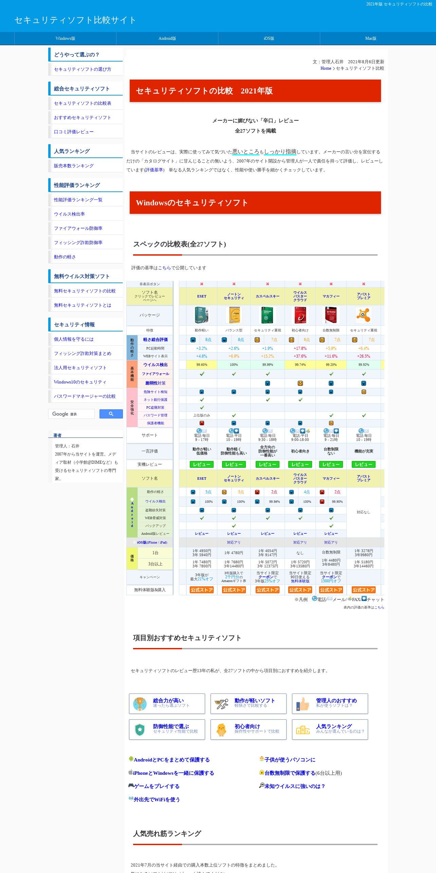The width and height of the screenshot is (436, 873).
Task: Click the 99.85% virus detection cell
Action: click(202, 365)
